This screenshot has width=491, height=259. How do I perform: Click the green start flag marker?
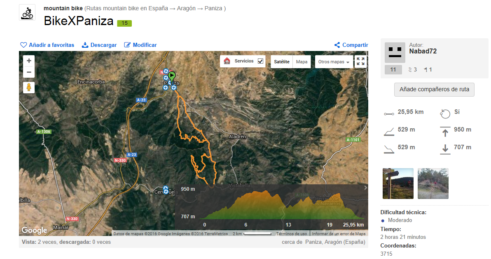(x=172, y=77)
